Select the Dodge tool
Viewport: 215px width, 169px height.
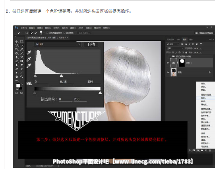coord(21,65)
